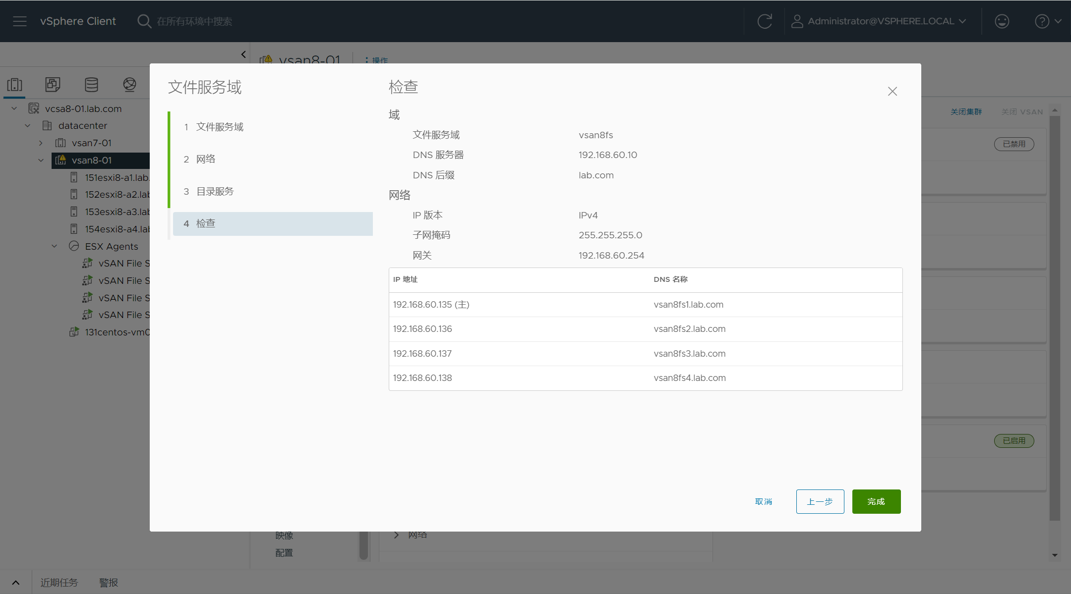Select the datacenter tree item
This screenshot has height=594, width=1071.
pyautogui.click(x=83, y=126)
